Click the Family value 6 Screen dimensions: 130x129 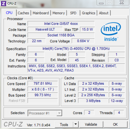36,54
